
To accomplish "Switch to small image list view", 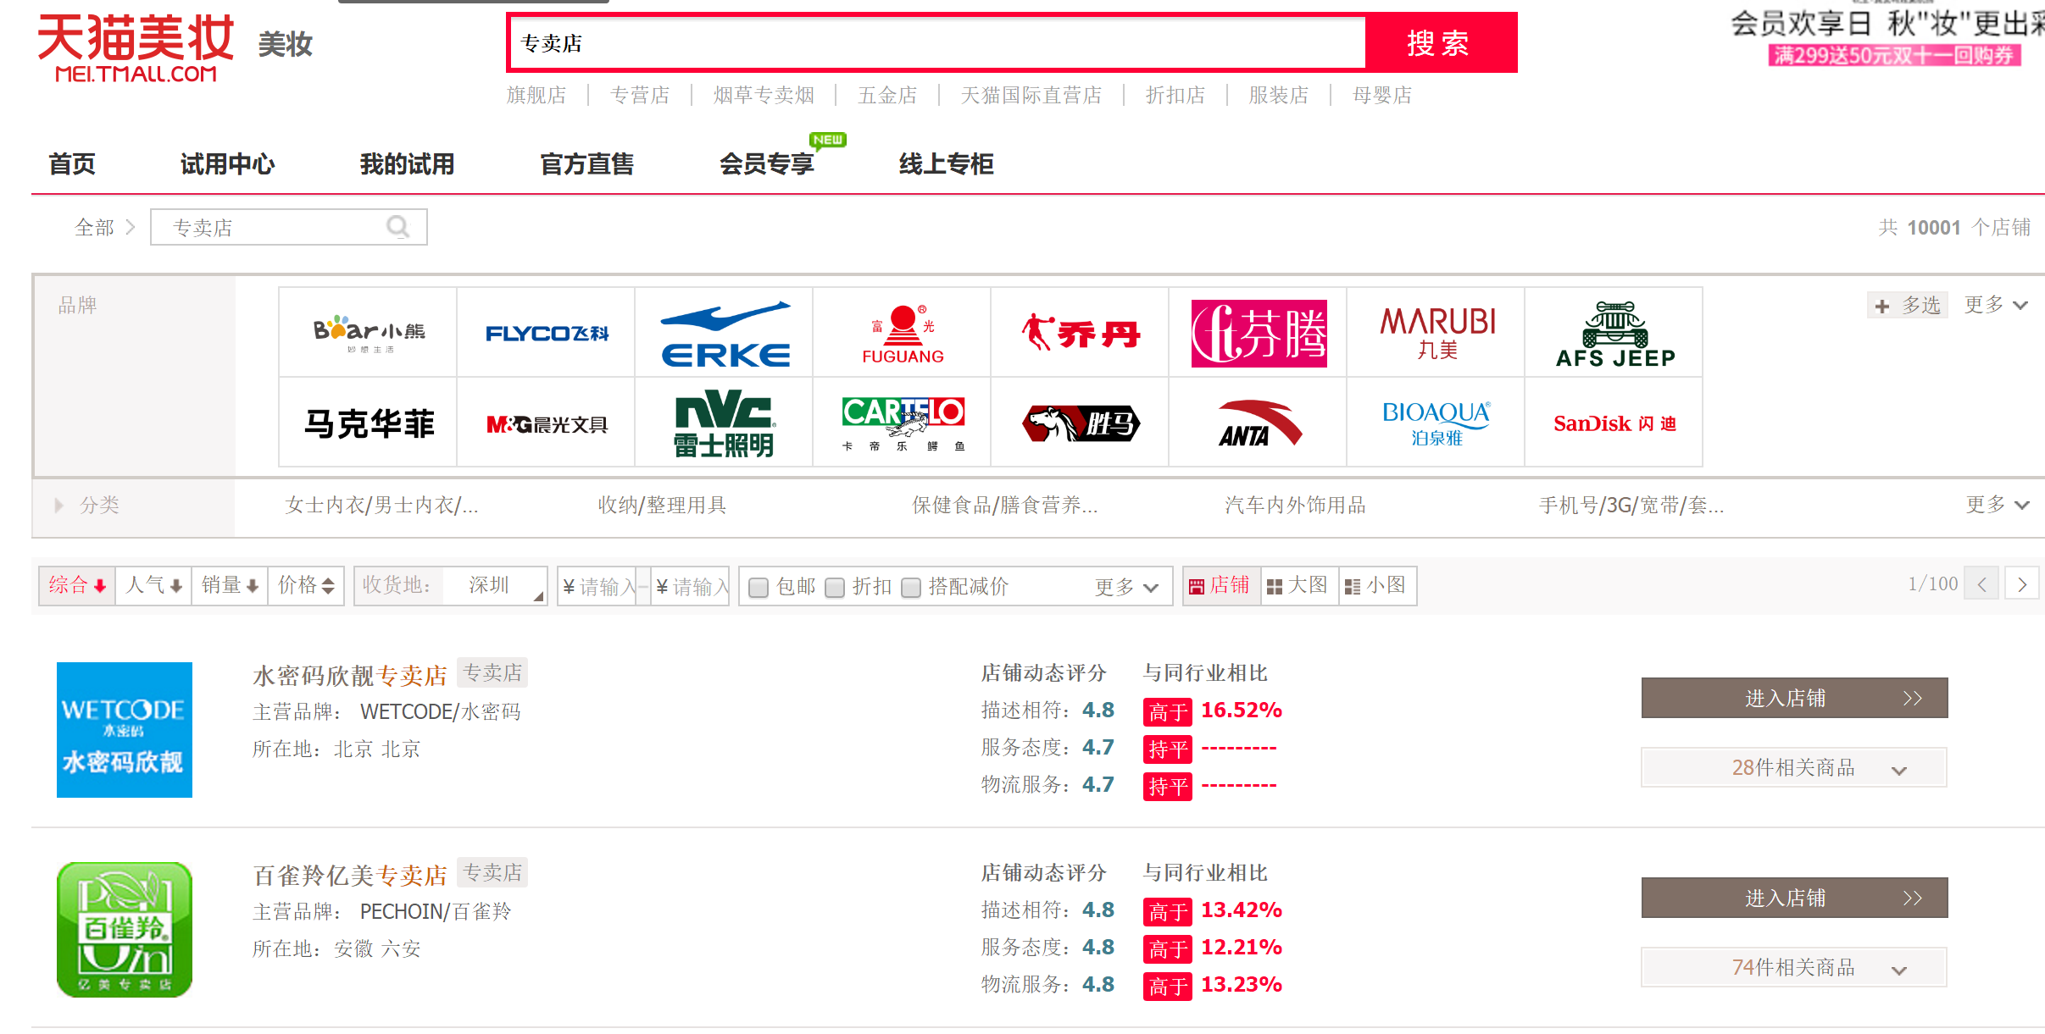I will pyautogui.click(x=1375, y=585).
